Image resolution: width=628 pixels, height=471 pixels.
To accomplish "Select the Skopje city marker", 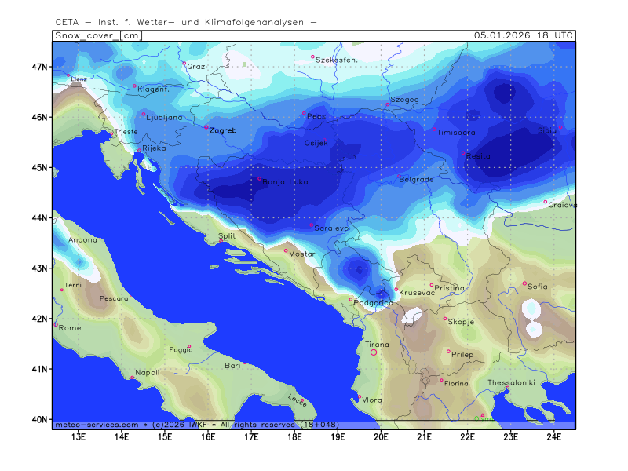I will pyautogui.click(x=445, y=319).
